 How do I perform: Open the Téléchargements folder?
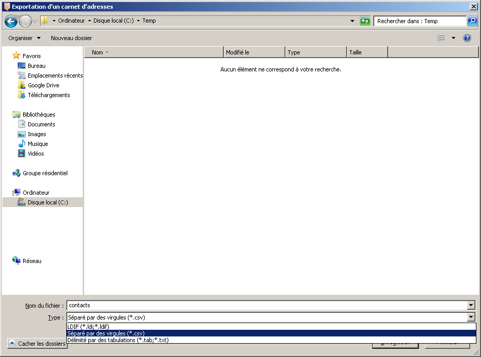pos(49,95)
